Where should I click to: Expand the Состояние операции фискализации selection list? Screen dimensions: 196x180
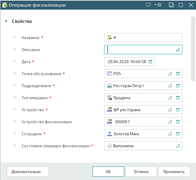coord(178,146)
